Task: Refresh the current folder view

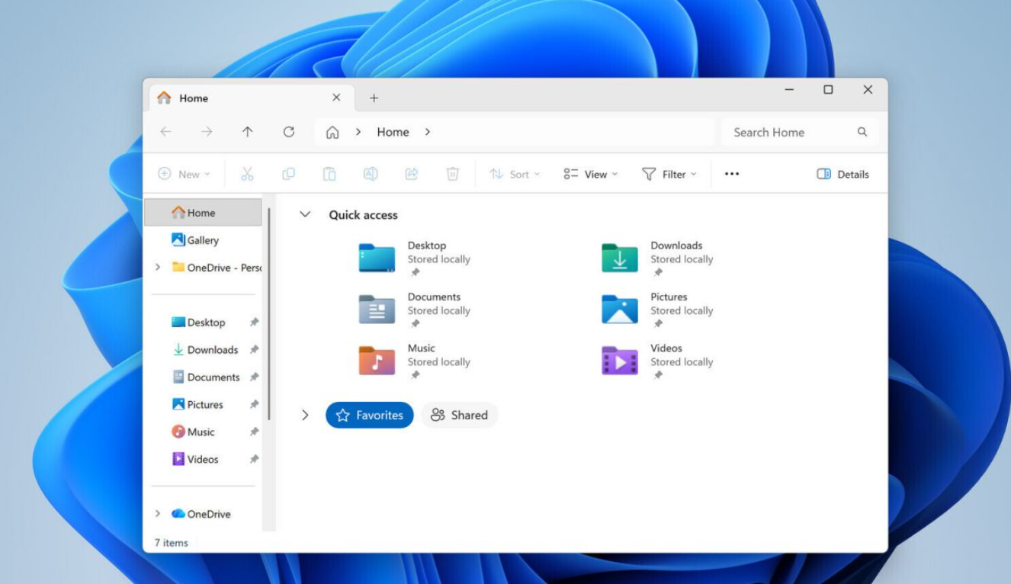Action: tap(289, 132)
